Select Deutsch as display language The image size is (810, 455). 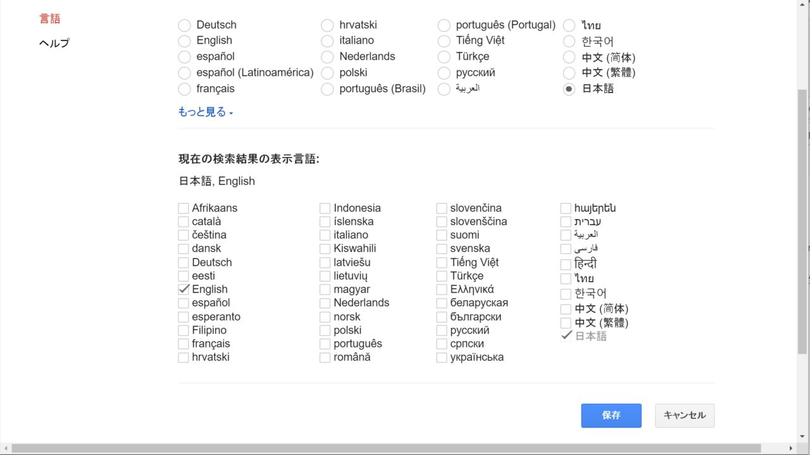(184, 25)
